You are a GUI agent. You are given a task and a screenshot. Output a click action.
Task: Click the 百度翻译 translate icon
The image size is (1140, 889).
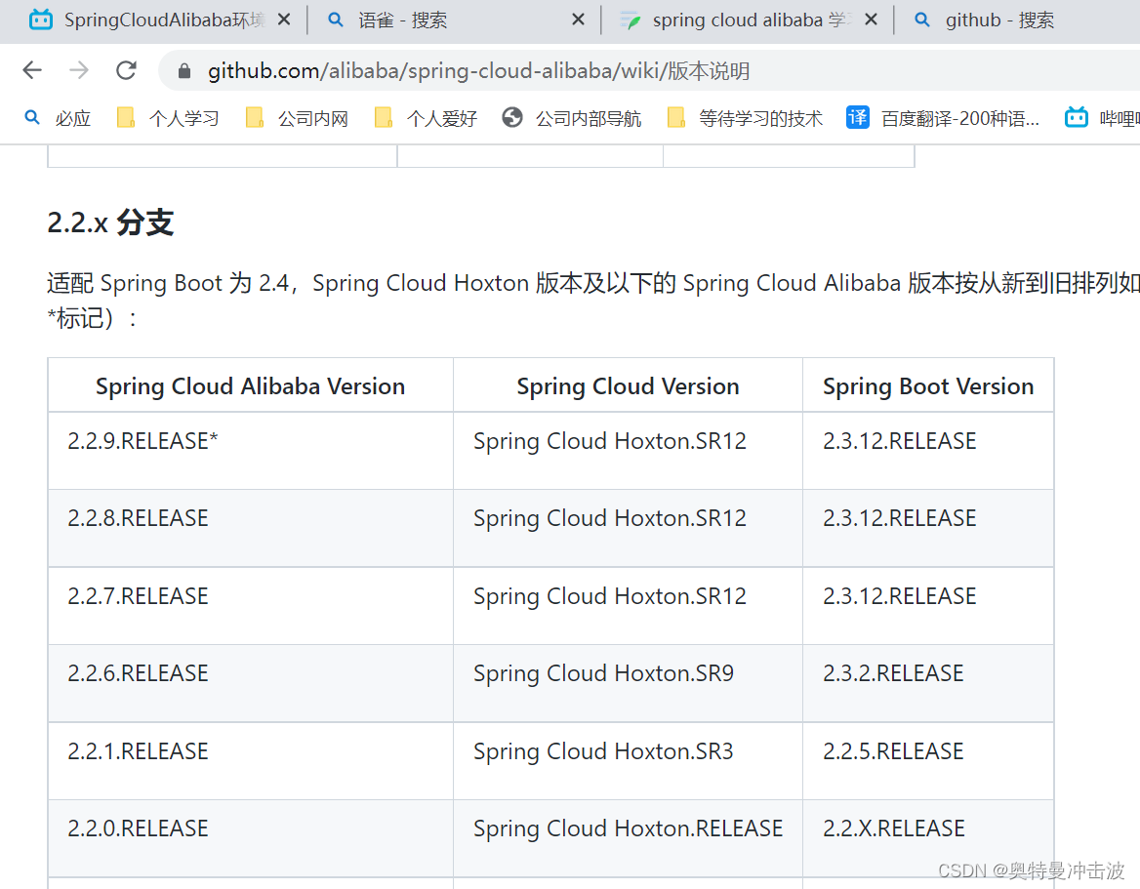pyautogui.click(x=858, y=117)
